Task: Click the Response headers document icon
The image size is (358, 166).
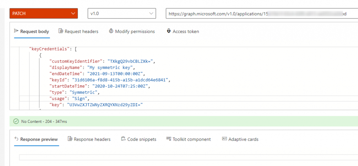Action: pos(70,139)
